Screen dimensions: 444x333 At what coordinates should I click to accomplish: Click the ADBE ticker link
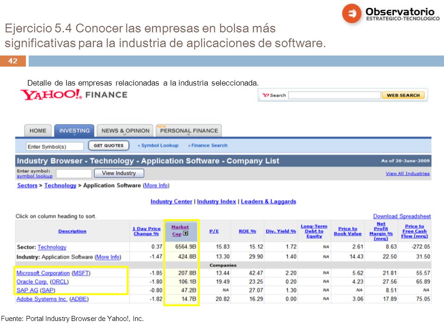pos(79,299)
